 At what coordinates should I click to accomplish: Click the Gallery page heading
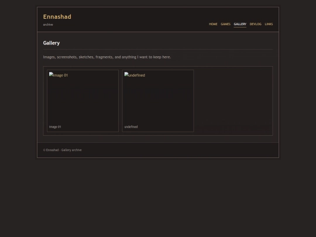51,43
